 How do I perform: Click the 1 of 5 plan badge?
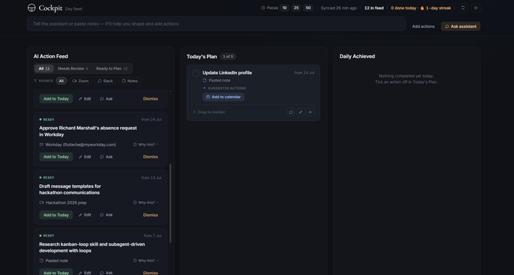coord(228,56)
